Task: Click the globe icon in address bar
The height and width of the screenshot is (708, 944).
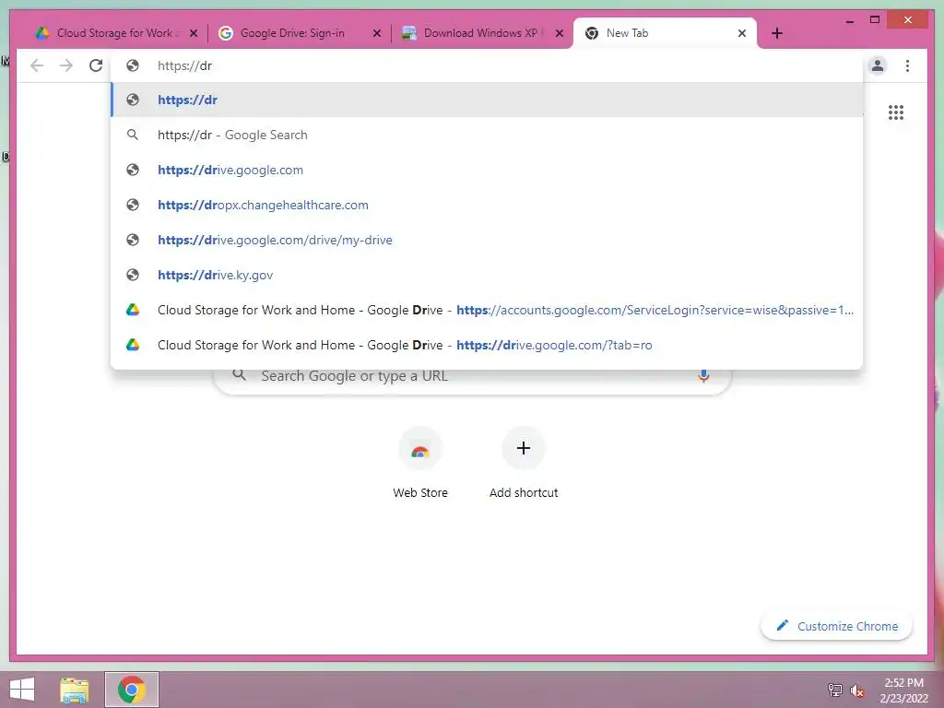Action: tap(133, 65)
